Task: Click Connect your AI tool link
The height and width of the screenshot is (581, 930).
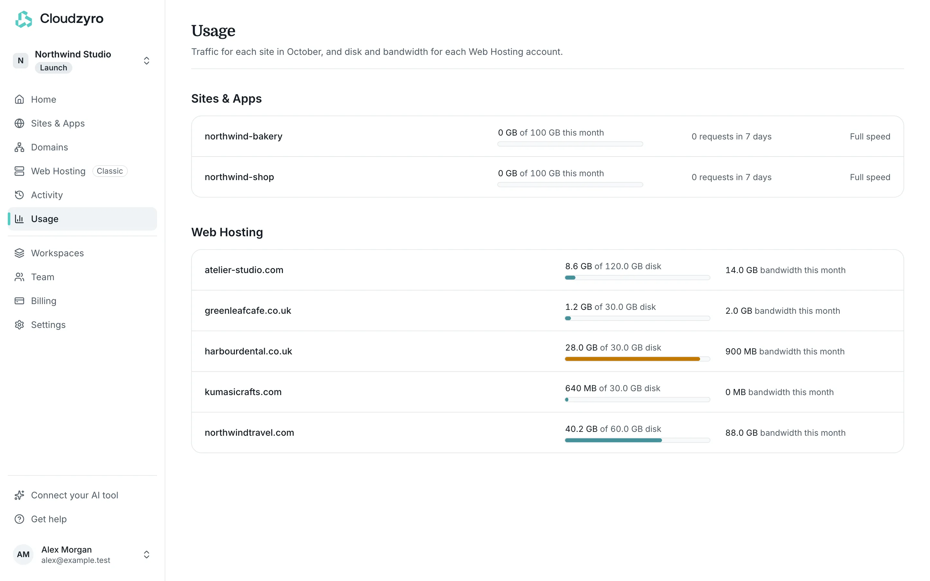Action: click(82, 495)
